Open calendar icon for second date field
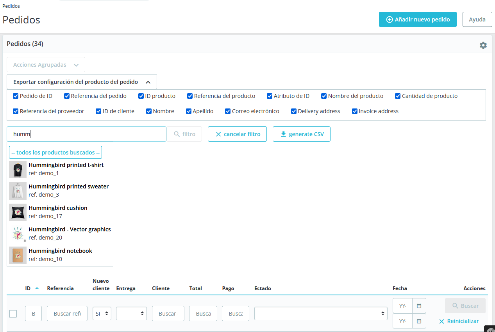This screenshot has width=495, height=332. [x=419, y=321]
